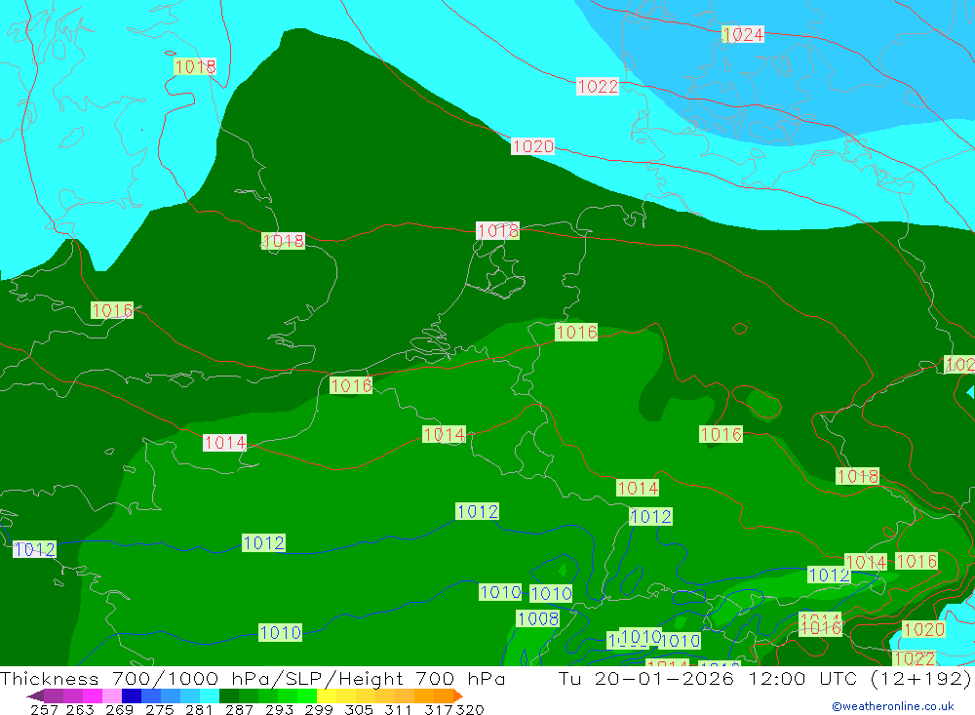Pick the light pink legend swatch

pos(112,695)
